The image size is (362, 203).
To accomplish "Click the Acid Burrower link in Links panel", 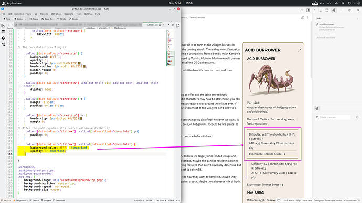I will [x=326, y=24].
